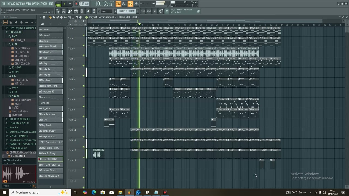Viewport: 349px width, 196px height.
Task: Toggle the metronome button
Action: tap(136, 4)
